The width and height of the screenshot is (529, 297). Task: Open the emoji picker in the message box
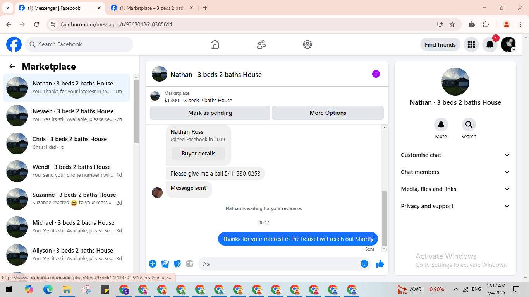click(x=364, y=264)
